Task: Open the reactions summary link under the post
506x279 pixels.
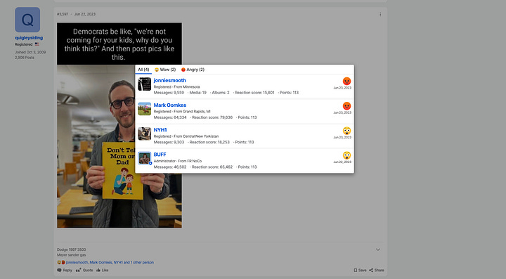Action: click(x=110, y=263)
